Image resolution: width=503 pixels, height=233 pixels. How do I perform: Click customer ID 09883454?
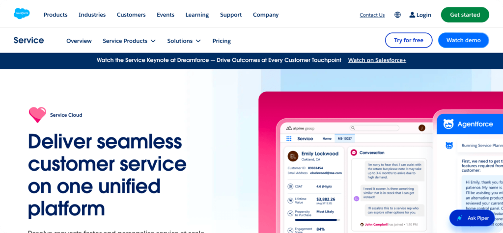pos(315,168)
